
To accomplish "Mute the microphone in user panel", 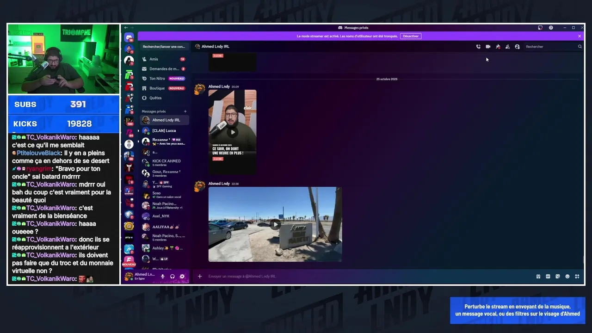I will 162,277.
